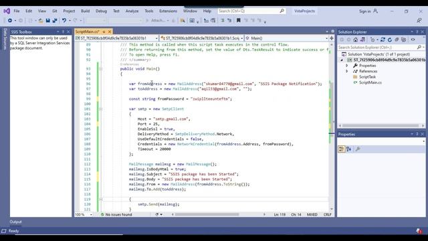Click the Open File folder icon
The height and width of the screenshot is (241, 428).
pos(41,21)
